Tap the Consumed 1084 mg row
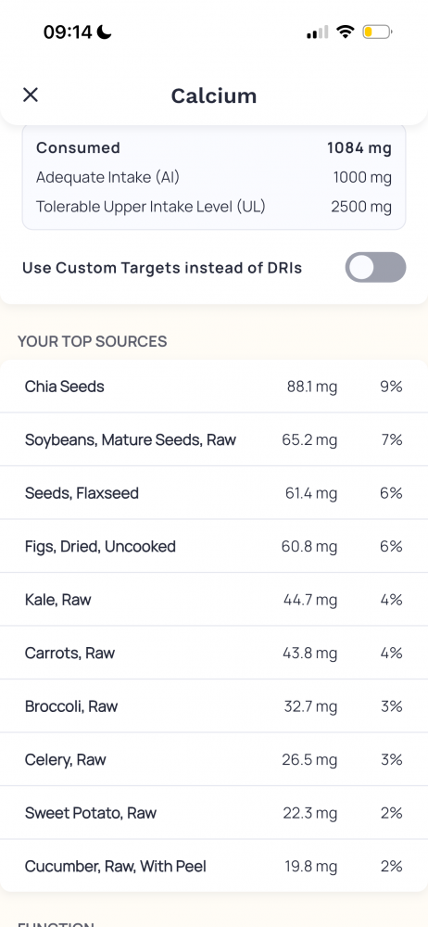The width and height of the screenshot is (428, 927). tap(214, 147)
